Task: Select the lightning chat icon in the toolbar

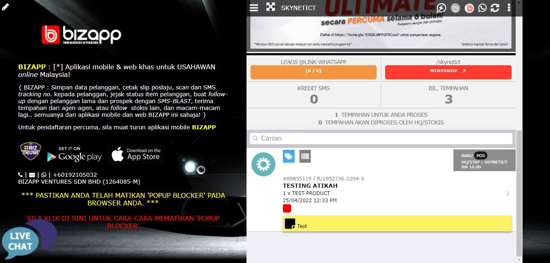Action: tap(441, 8)
